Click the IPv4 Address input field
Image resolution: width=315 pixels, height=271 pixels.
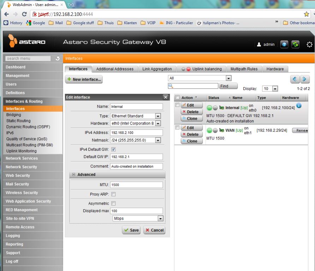pos(136,133)
